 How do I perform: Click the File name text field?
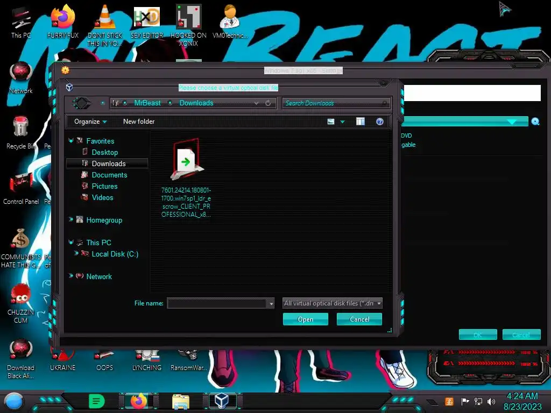(217, 303)
